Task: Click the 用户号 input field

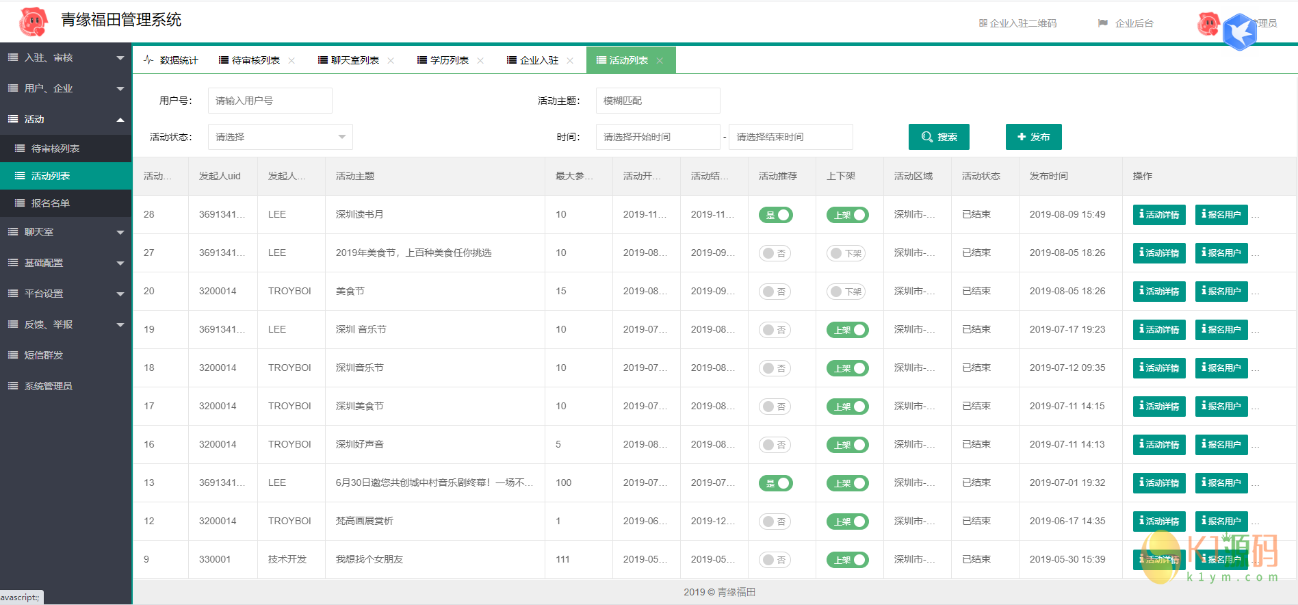Action: click(x=270, y=101)
